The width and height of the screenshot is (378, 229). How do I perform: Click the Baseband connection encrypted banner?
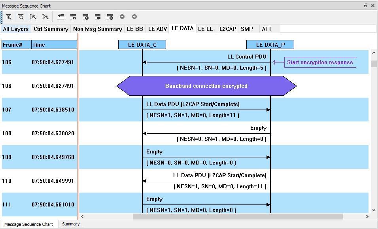coord(206,86)
